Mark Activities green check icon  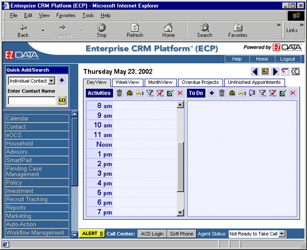tap(170, 93)
